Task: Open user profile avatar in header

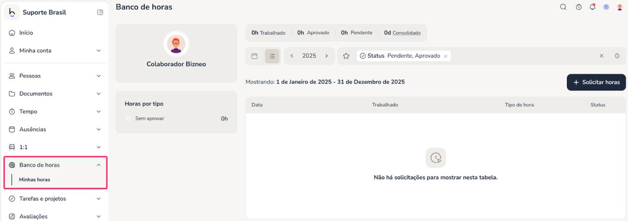Action: [x=619, y=7]
